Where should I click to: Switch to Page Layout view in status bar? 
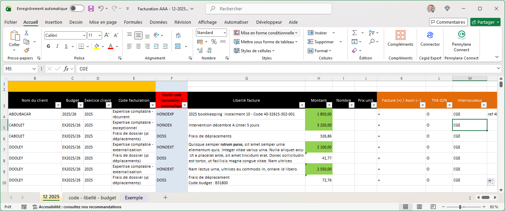(419, 207)
